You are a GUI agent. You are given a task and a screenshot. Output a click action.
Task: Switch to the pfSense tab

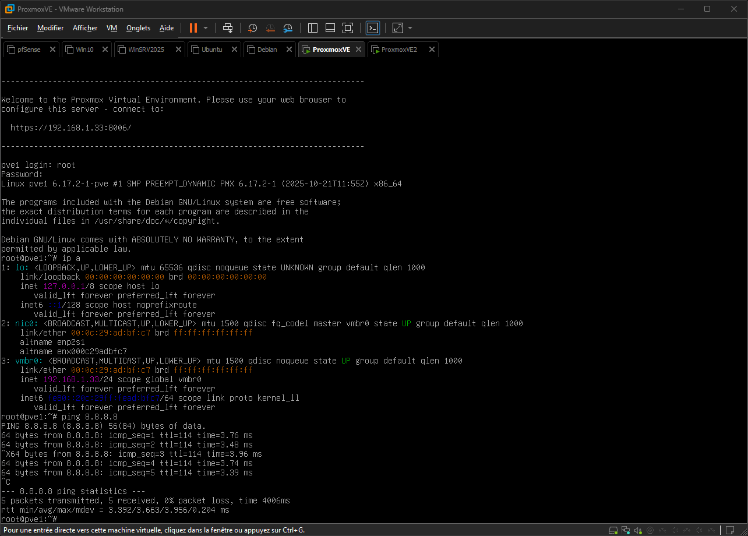[x=29, y=50]
